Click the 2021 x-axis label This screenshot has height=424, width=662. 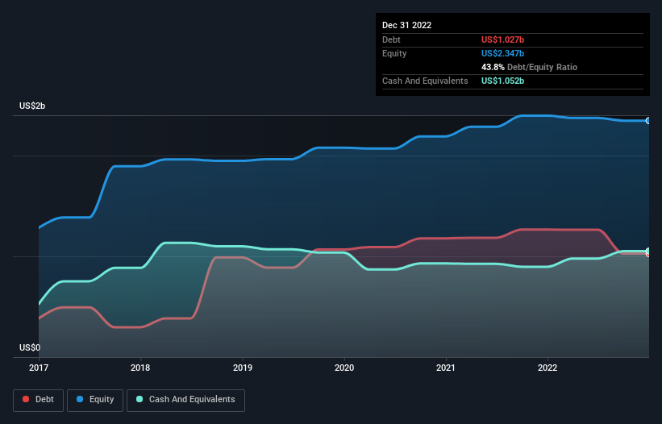pos(446,368)
